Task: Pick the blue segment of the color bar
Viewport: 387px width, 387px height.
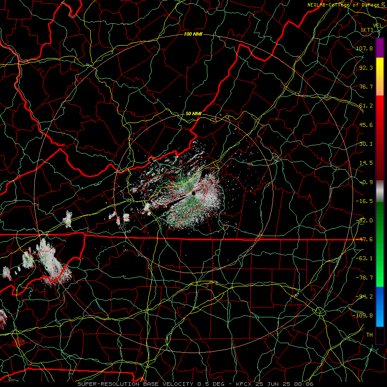Action: coord(380,307)
